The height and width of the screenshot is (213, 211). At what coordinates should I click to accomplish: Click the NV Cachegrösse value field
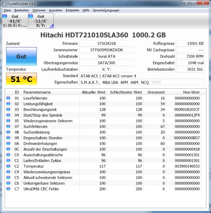coord(190,50)
